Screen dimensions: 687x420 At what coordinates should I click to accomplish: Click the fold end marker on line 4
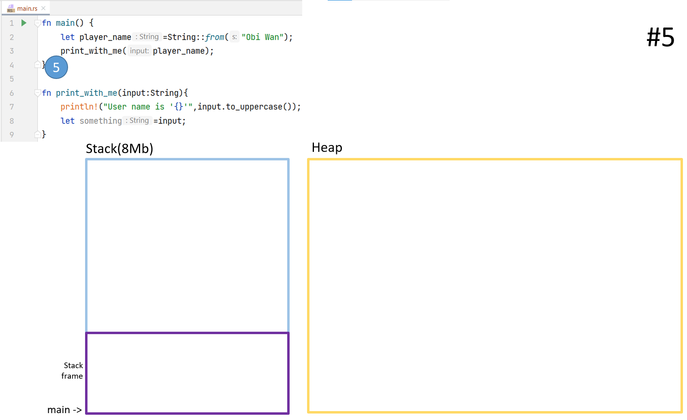37,65
